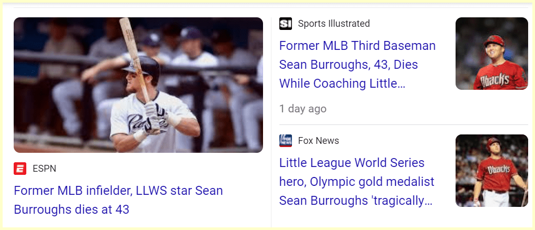Open the Fox News Little League hero headline
This screenshot has height=230, width=535.
click(x=357, y=182)
